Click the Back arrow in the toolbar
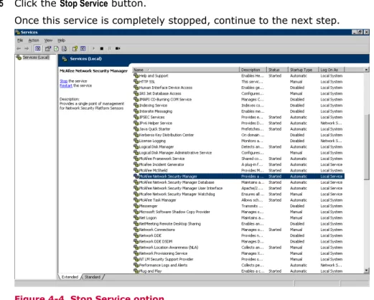 point(19,49)
